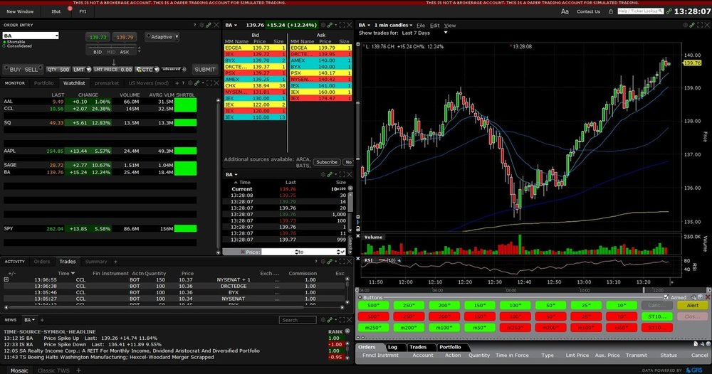Click News Search input field
Screen dimensions: 712x374
pyautogui.click(x=298, y=320)
